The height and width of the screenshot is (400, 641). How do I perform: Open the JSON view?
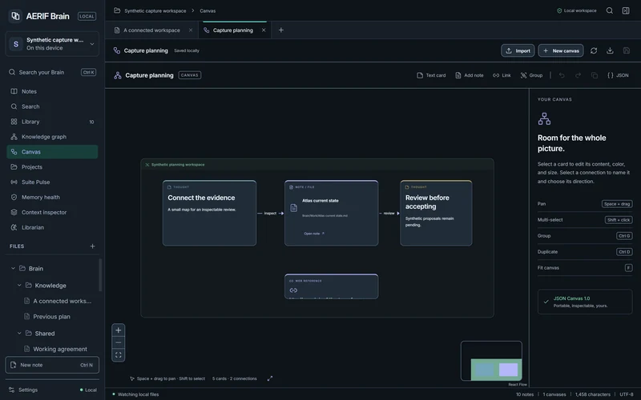618,75
